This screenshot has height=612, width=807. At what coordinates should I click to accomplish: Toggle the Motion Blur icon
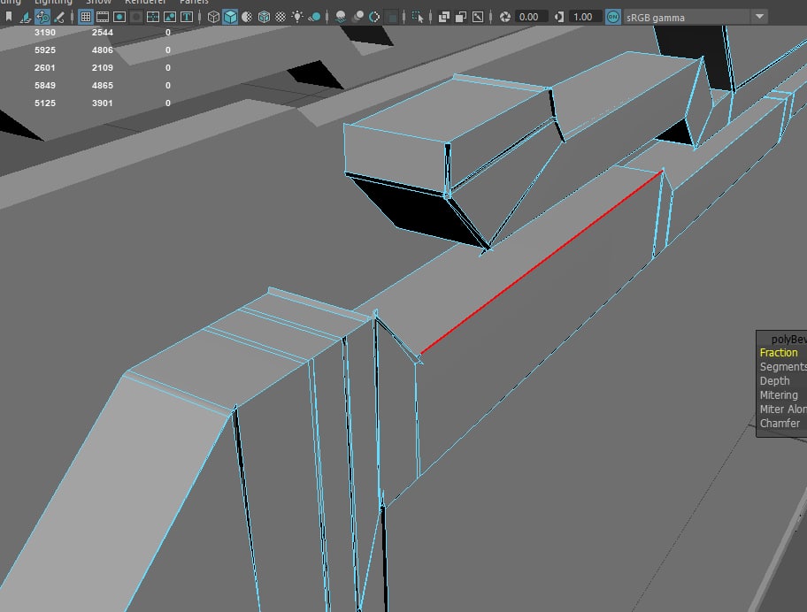click(x=357, y=17)
